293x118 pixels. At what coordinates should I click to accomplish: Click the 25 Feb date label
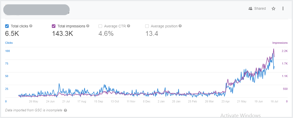point(192,101)
